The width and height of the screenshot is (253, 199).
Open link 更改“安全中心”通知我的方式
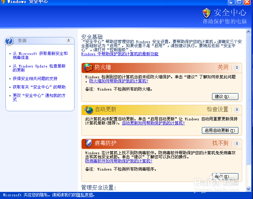[39, 98]
